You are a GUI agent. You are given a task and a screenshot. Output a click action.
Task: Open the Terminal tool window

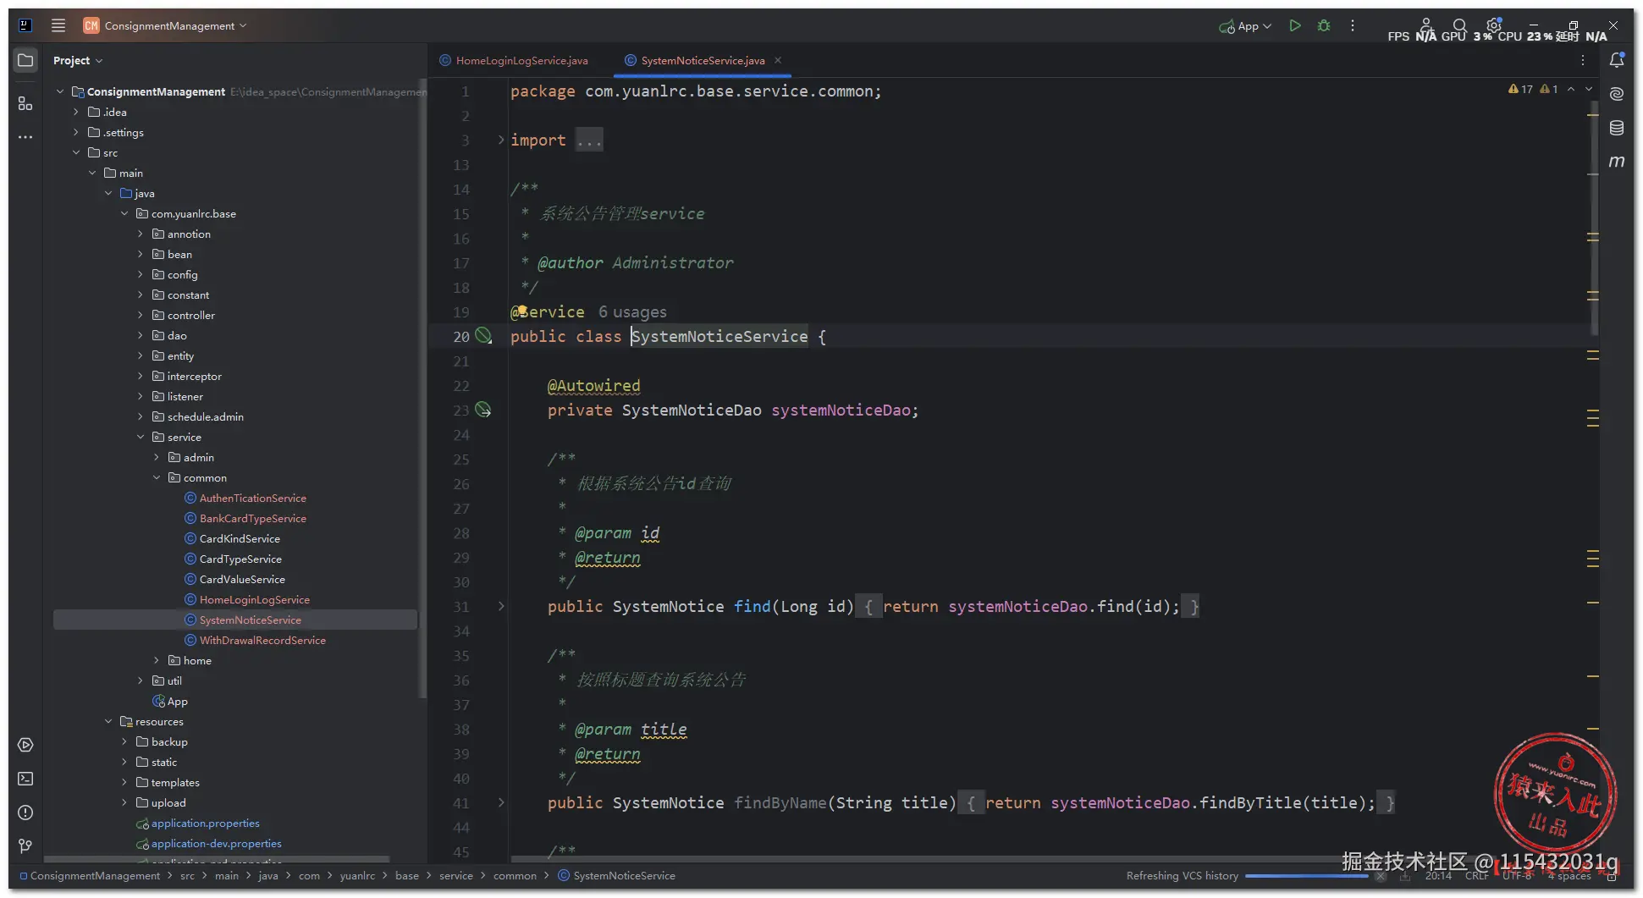[25, 779]
